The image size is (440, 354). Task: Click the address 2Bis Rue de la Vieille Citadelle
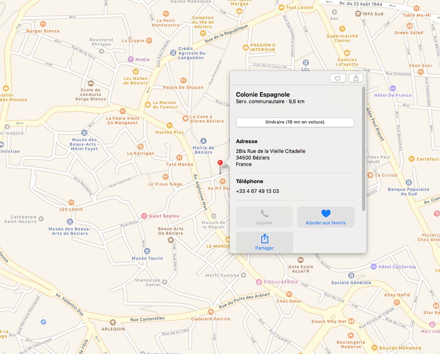pyautogui.click(x=271, y=151)
